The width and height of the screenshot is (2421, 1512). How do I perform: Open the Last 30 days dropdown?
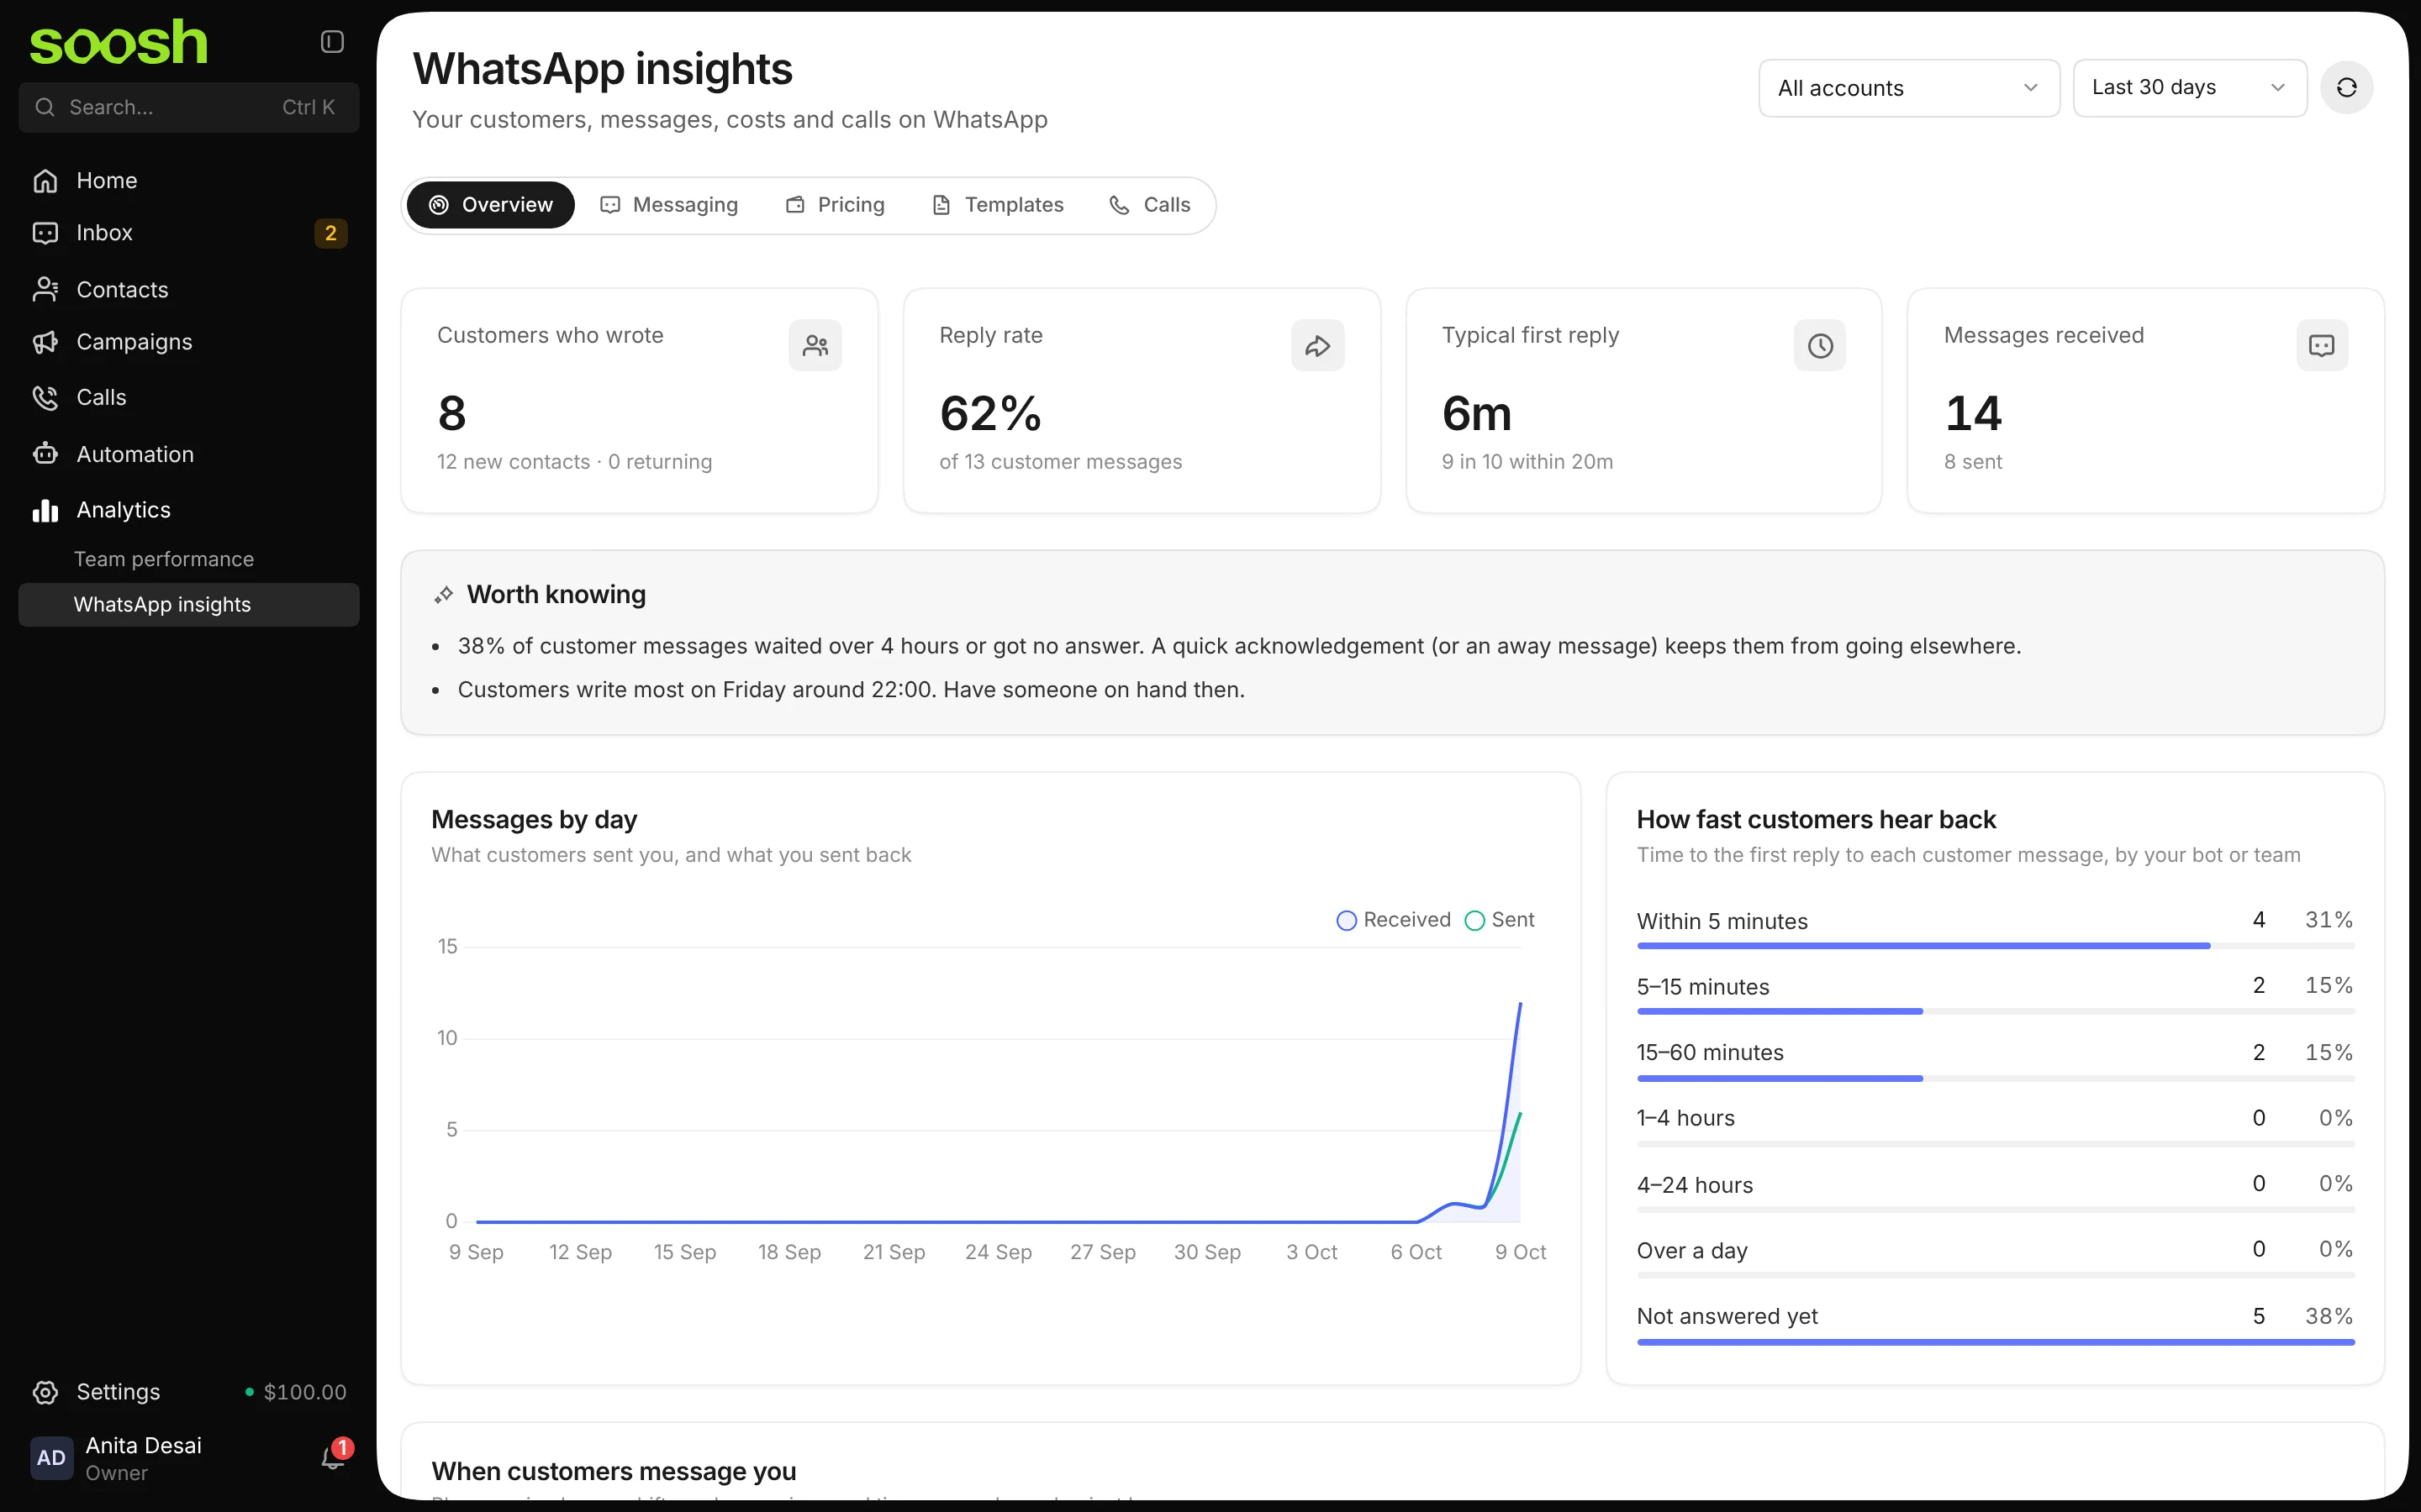pyautogui.click(x=2190, y=88)
